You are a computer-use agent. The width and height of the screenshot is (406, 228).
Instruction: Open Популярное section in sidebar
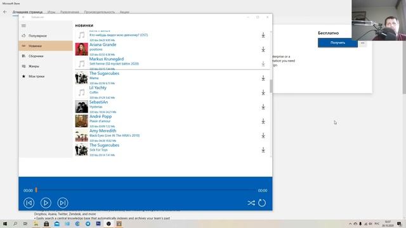[46, 35]
